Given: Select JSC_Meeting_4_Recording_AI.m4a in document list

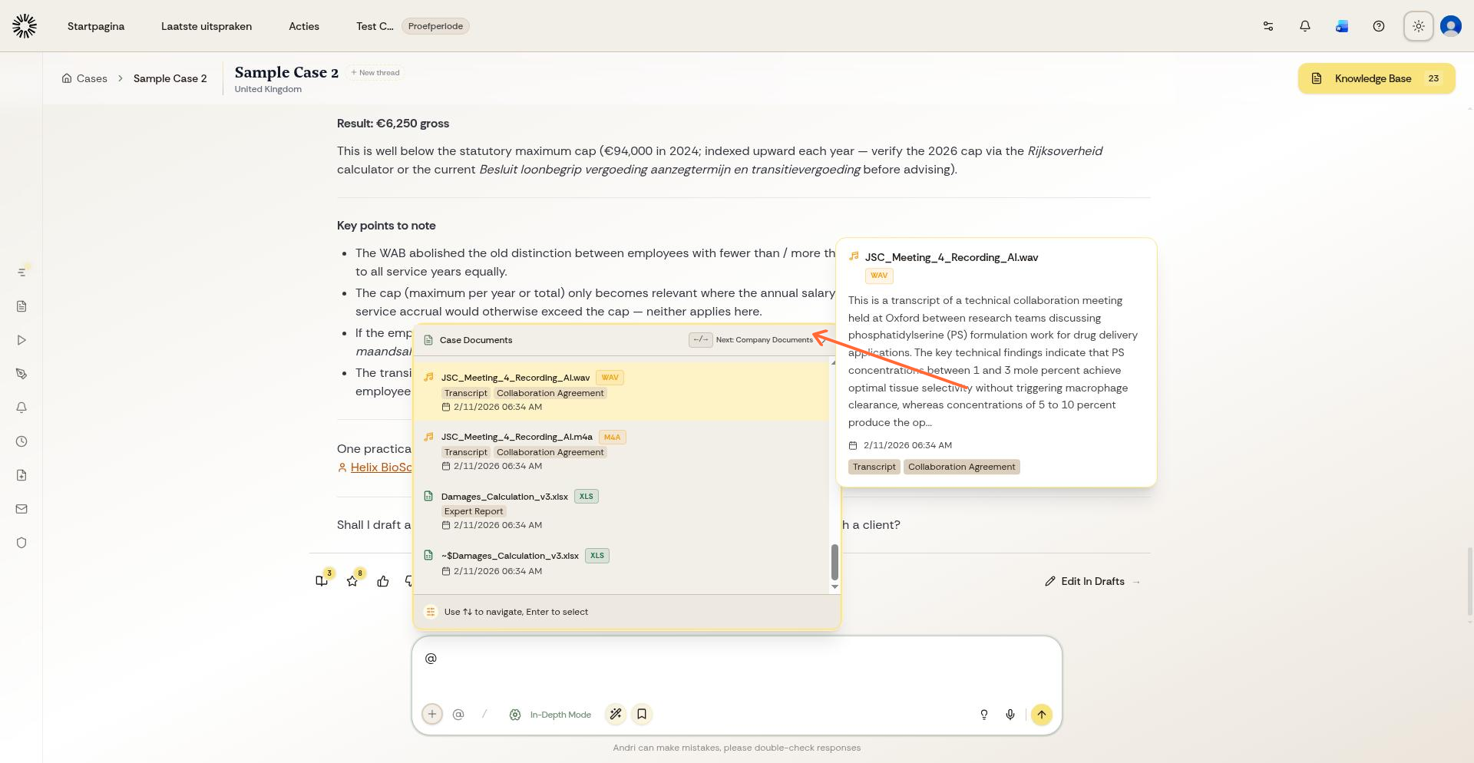Looking at the screenshot, I should pos(622,451).
